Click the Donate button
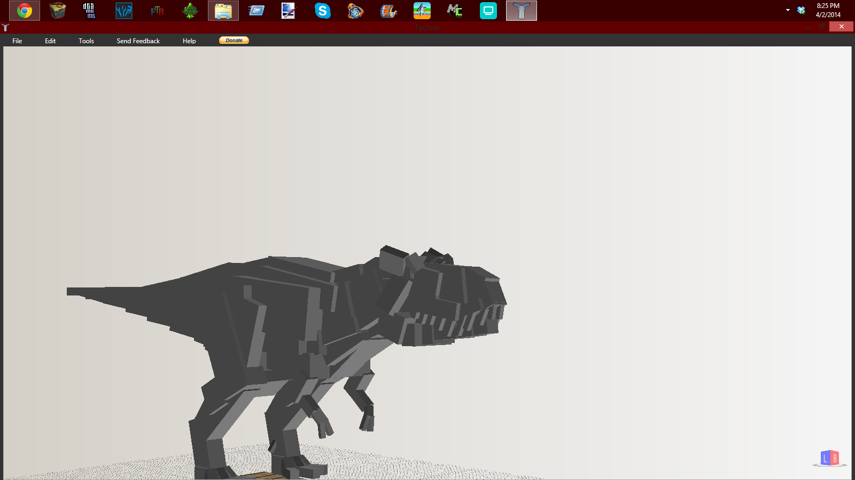The width and height of the screenshot is (855, 480). tap(234, 40)
